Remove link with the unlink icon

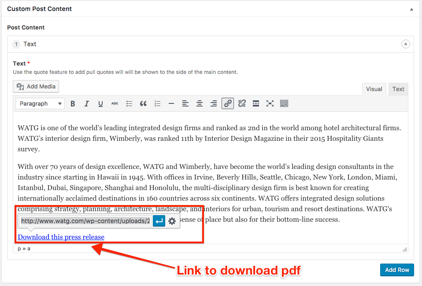click(242, 104)
